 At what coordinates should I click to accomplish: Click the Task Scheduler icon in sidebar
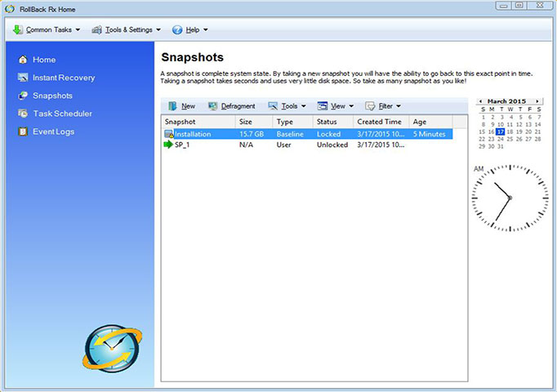(23, 114)
